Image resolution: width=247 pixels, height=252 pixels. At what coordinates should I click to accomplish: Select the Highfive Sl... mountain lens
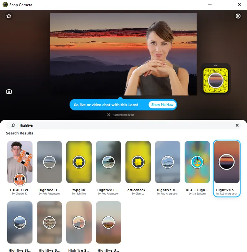click(x=20, y=222)
